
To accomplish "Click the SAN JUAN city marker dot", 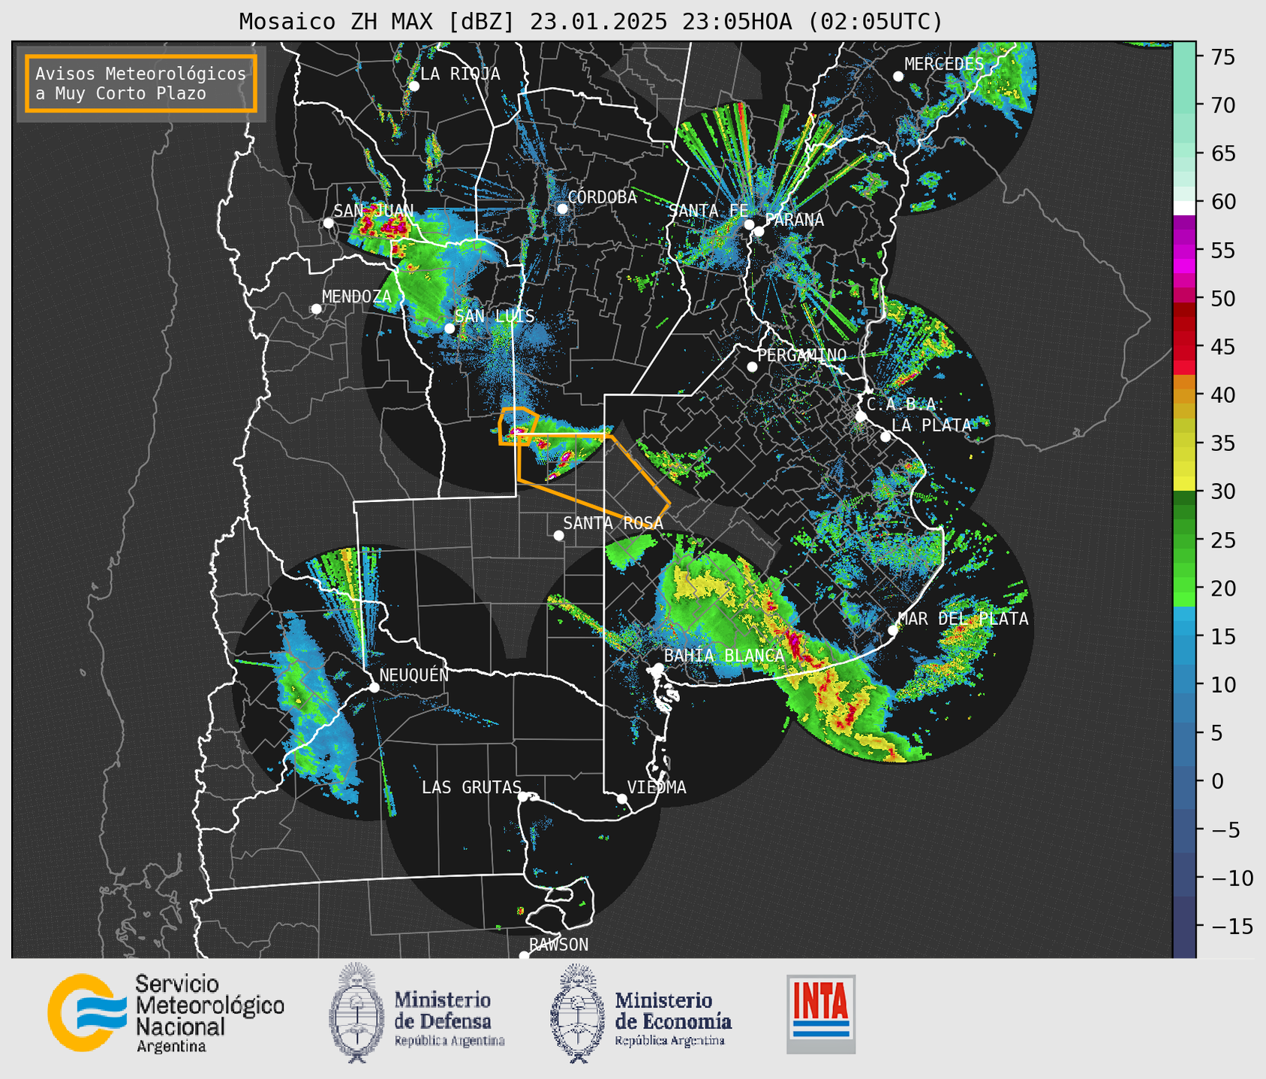I will click(328, 223).
